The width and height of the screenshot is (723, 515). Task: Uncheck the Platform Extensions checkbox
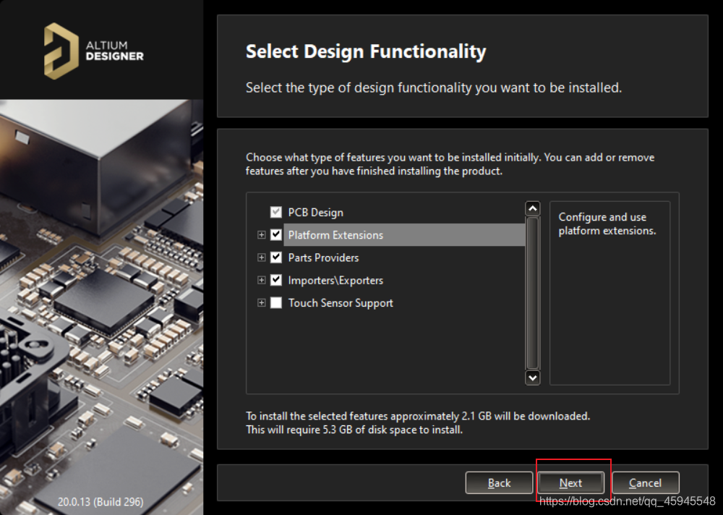pyautogui.click(x=275, y=235)
